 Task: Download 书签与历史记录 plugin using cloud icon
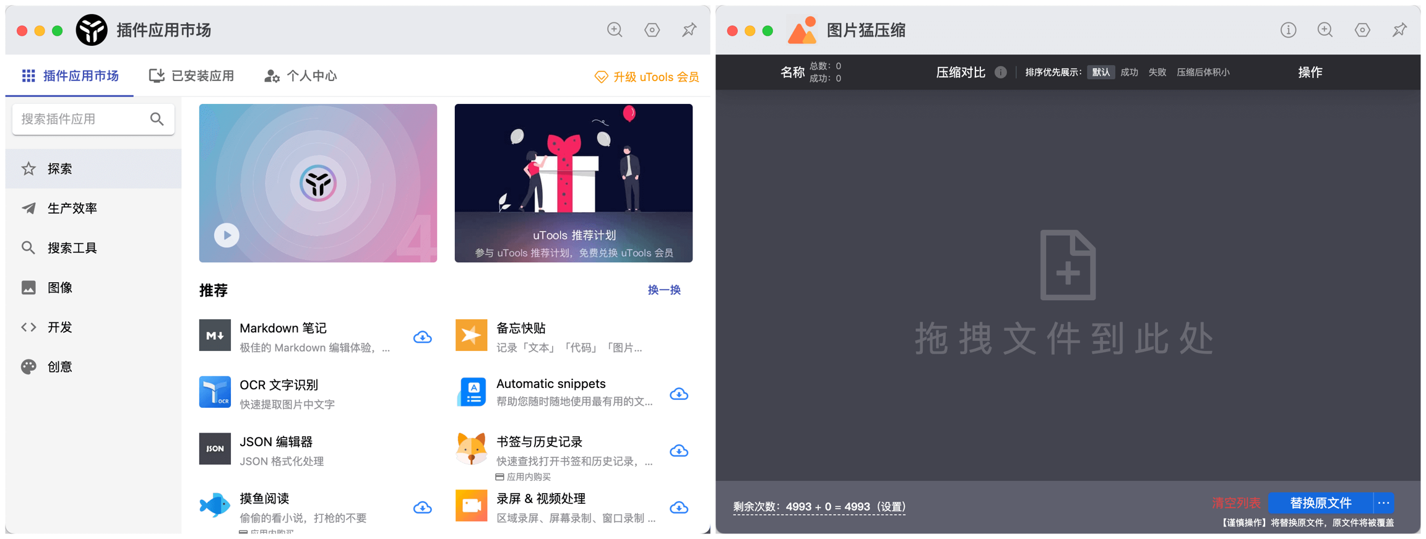[x=679, y=451]
